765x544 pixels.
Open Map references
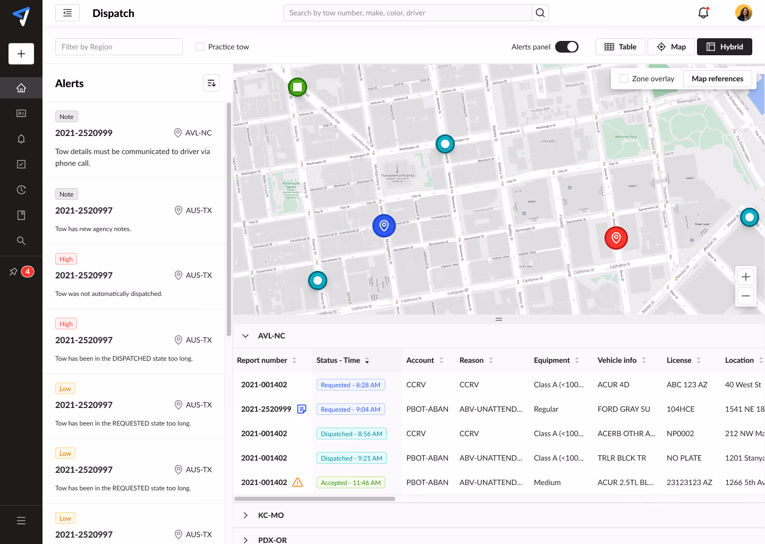point(718,79)
